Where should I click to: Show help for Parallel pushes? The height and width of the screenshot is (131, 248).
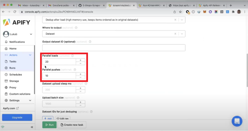(75, 70)
